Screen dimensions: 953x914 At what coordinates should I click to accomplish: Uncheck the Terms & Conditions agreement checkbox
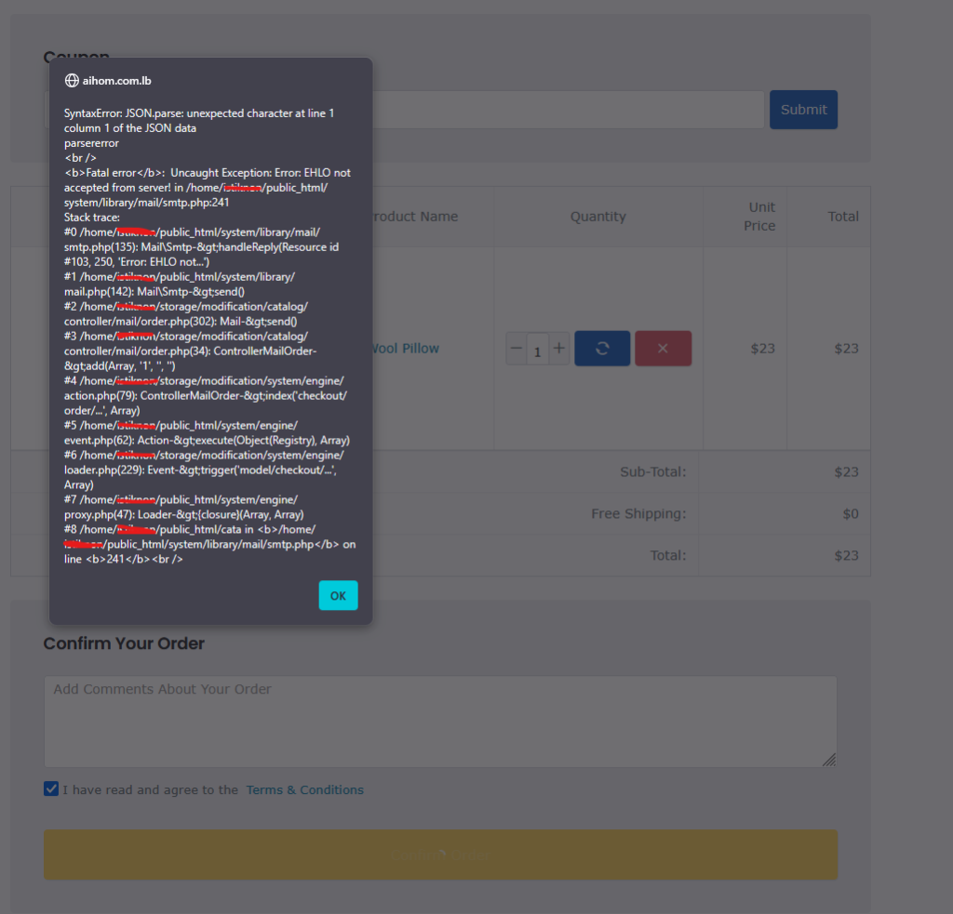pos(51,788)
